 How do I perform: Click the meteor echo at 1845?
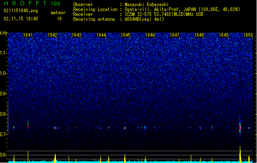coord(125,128)
